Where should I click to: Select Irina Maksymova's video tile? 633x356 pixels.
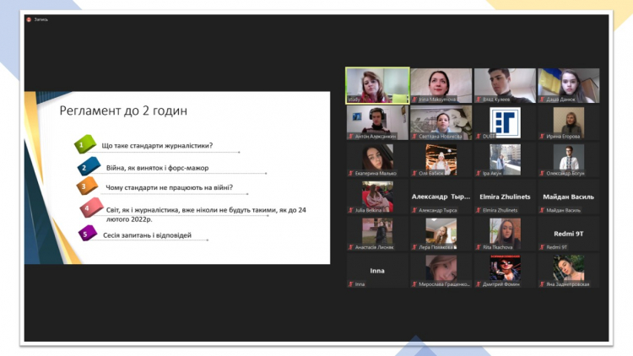coord(441,85)
